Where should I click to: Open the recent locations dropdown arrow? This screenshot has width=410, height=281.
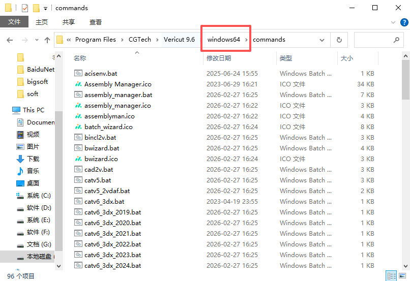37,40
